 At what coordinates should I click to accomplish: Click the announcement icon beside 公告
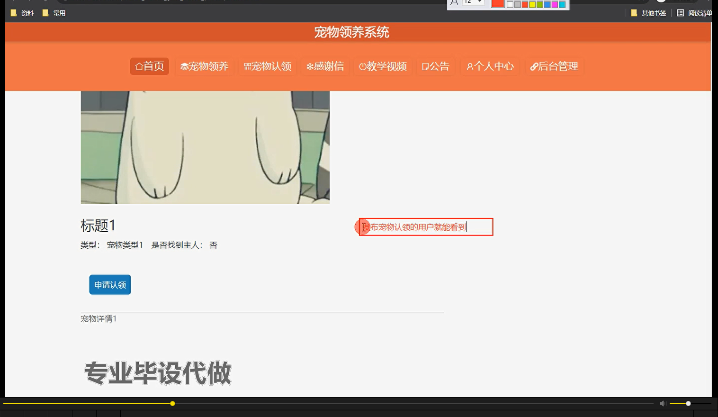[425, 66]
